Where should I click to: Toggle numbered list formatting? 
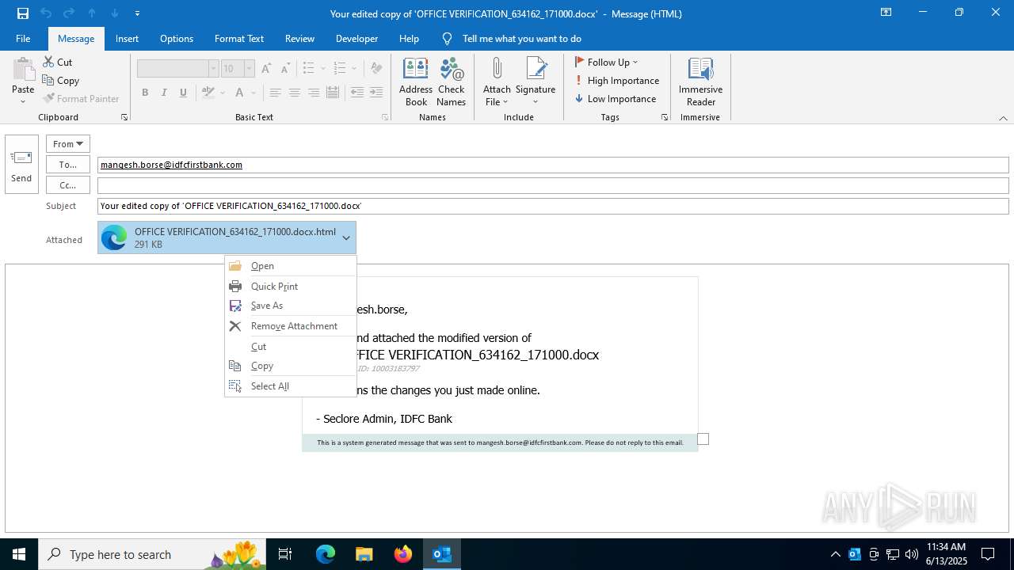point(340,69)
